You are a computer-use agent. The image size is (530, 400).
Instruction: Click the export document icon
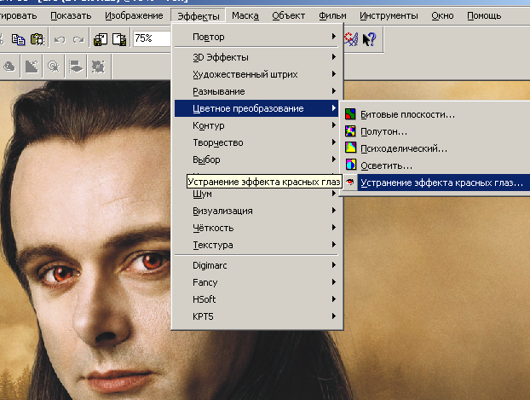119,39
